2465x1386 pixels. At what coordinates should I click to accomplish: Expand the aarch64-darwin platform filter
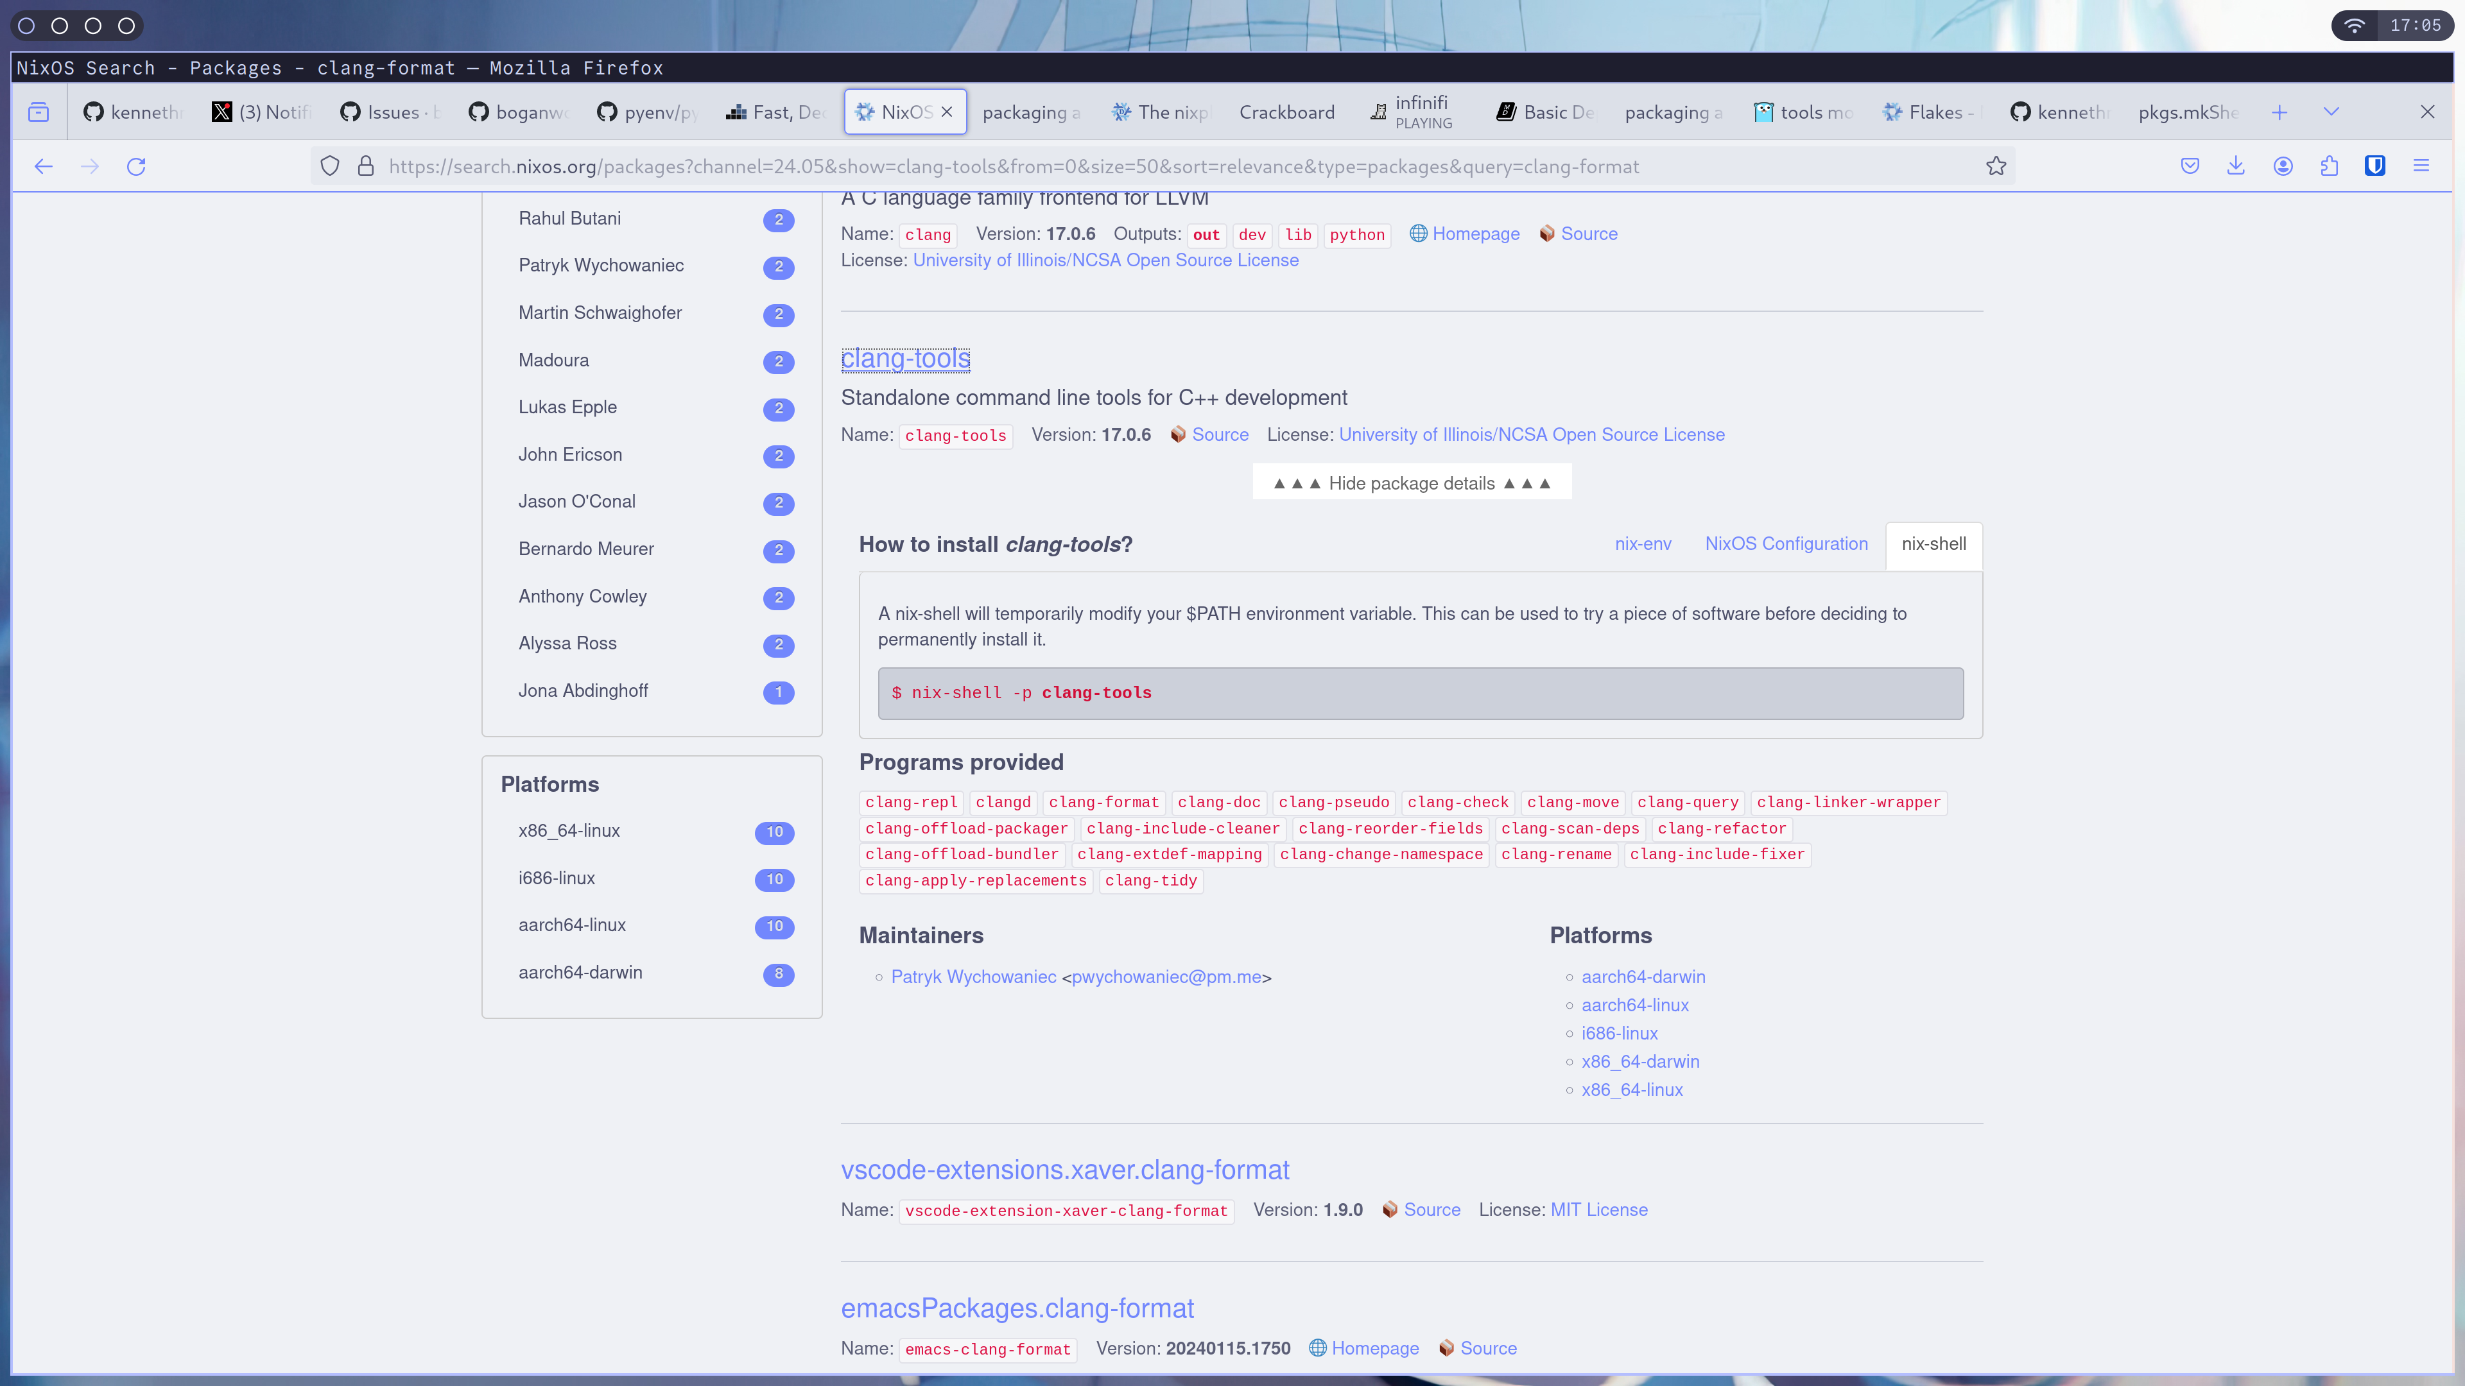click(581, 971)
